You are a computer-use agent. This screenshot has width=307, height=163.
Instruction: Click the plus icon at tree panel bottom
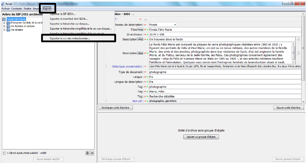pyautogui.click(x=87, y=153)
